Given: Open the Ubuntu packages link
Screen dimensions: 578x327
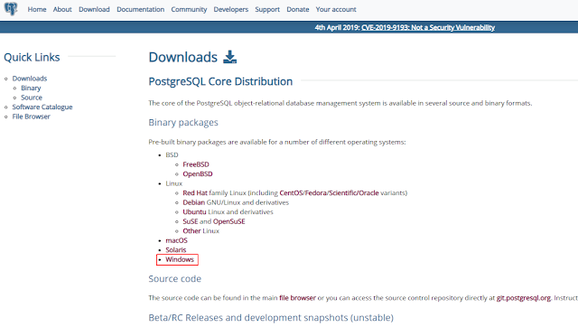Looking at the screenshot, I should (x=194, y=212).
